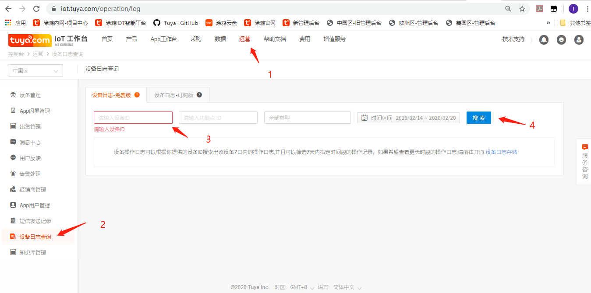Open App用户管理 in the sidebar
This screenshot has width=591, height=293.
click(x=35, y=205)
